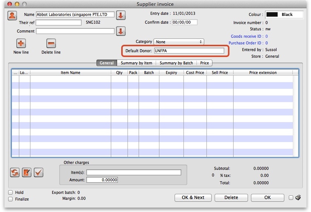Select the Price tab
This screenshot has width=311, height=212.
[x=204, y=63]
